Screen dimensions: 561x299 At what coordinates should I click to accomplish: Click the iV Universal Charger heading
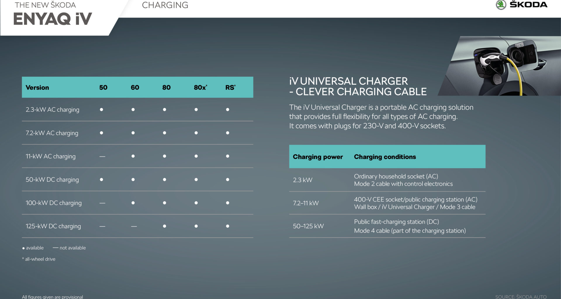(x=358, y=86)
